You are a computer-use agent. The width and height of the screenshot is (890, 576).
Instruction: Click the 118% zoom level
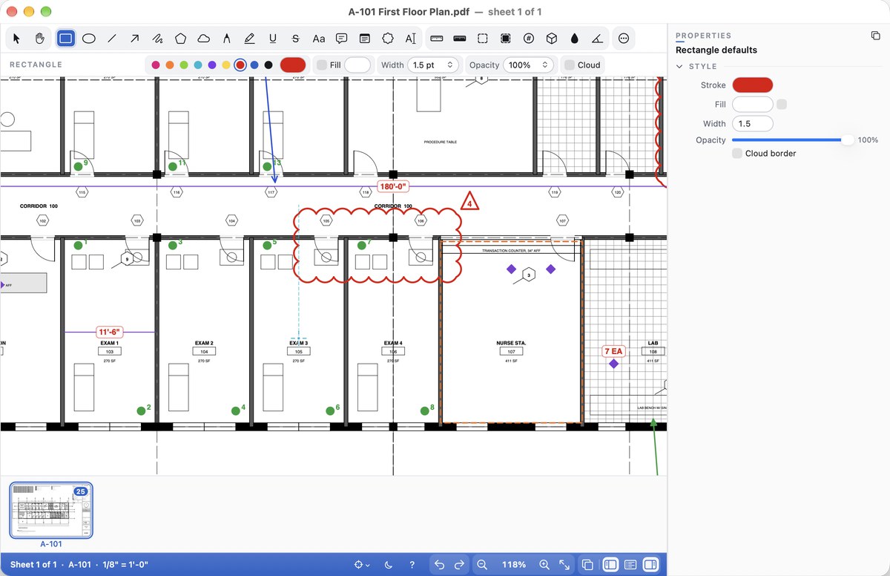(x=513, y=565)
